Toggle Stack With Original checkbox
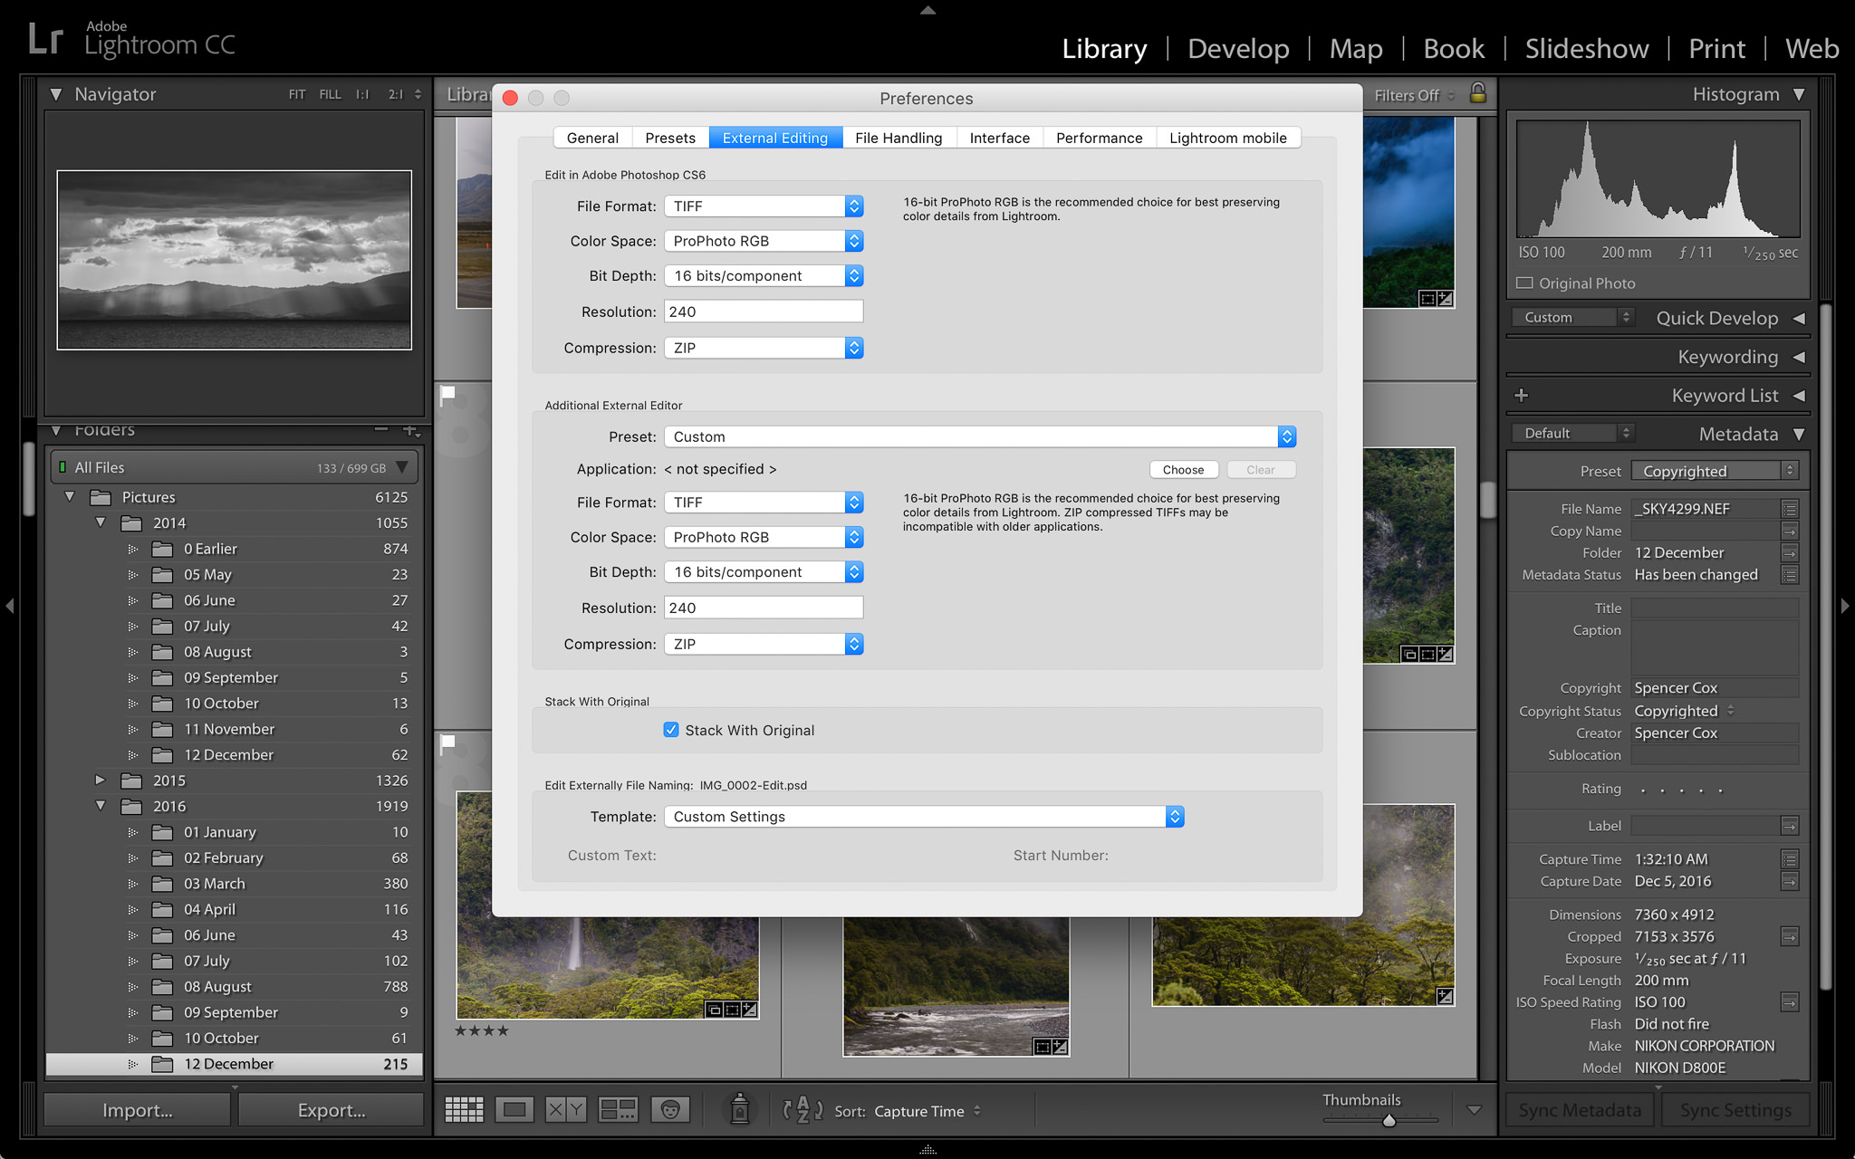Image resolution: width=1855 pixels, height=1159 pixels. coord(670,731)
